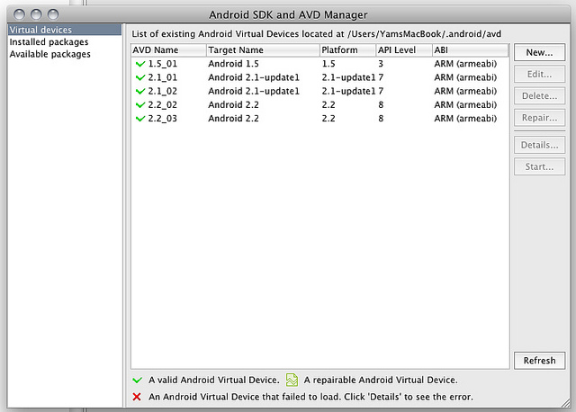Click the green checkmark beside 2.1_01
This screenshot has width=576, height=412.
[x=140, y=77]
